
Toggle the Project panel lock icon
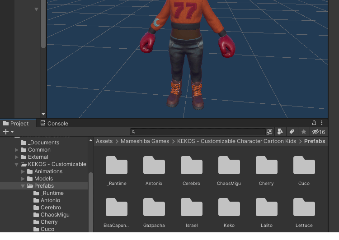(x=314, y=123)
